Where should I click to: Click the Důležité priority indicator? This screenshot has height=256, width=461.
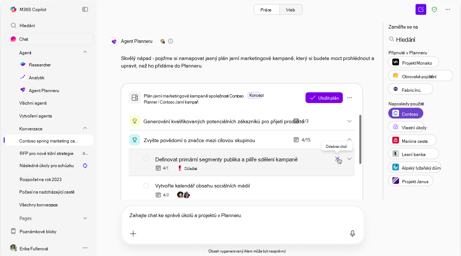187,168
